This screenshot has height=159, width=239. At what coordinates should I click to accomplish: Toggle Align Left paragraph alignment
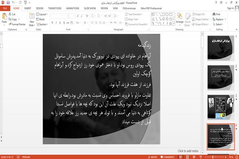pyautogui.click(x=92, y=23)
